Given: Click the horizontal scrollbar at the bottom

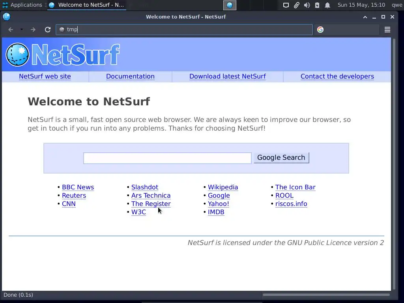Looking at the screenshot, I should click(x=326, y=295).
